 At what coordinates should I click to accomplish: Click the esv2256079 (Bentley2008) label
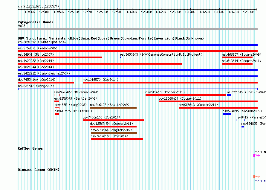tap(76, 98)
